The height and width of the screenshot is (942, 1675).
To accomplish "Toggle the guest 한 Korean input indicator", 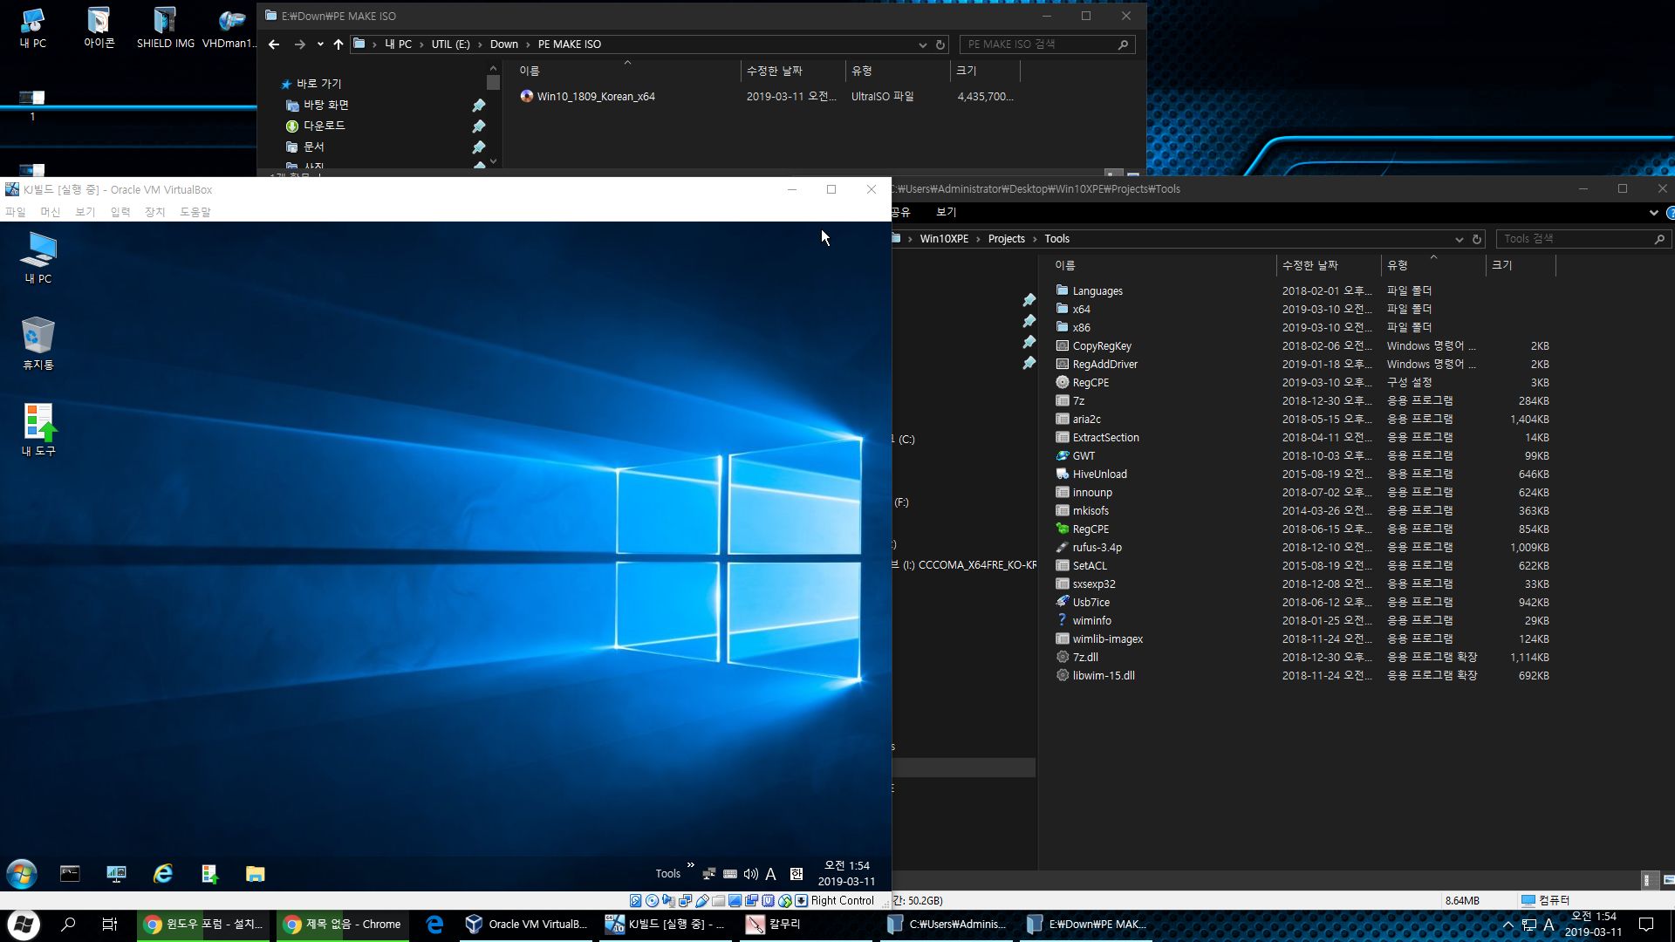I will coord(796,873).
